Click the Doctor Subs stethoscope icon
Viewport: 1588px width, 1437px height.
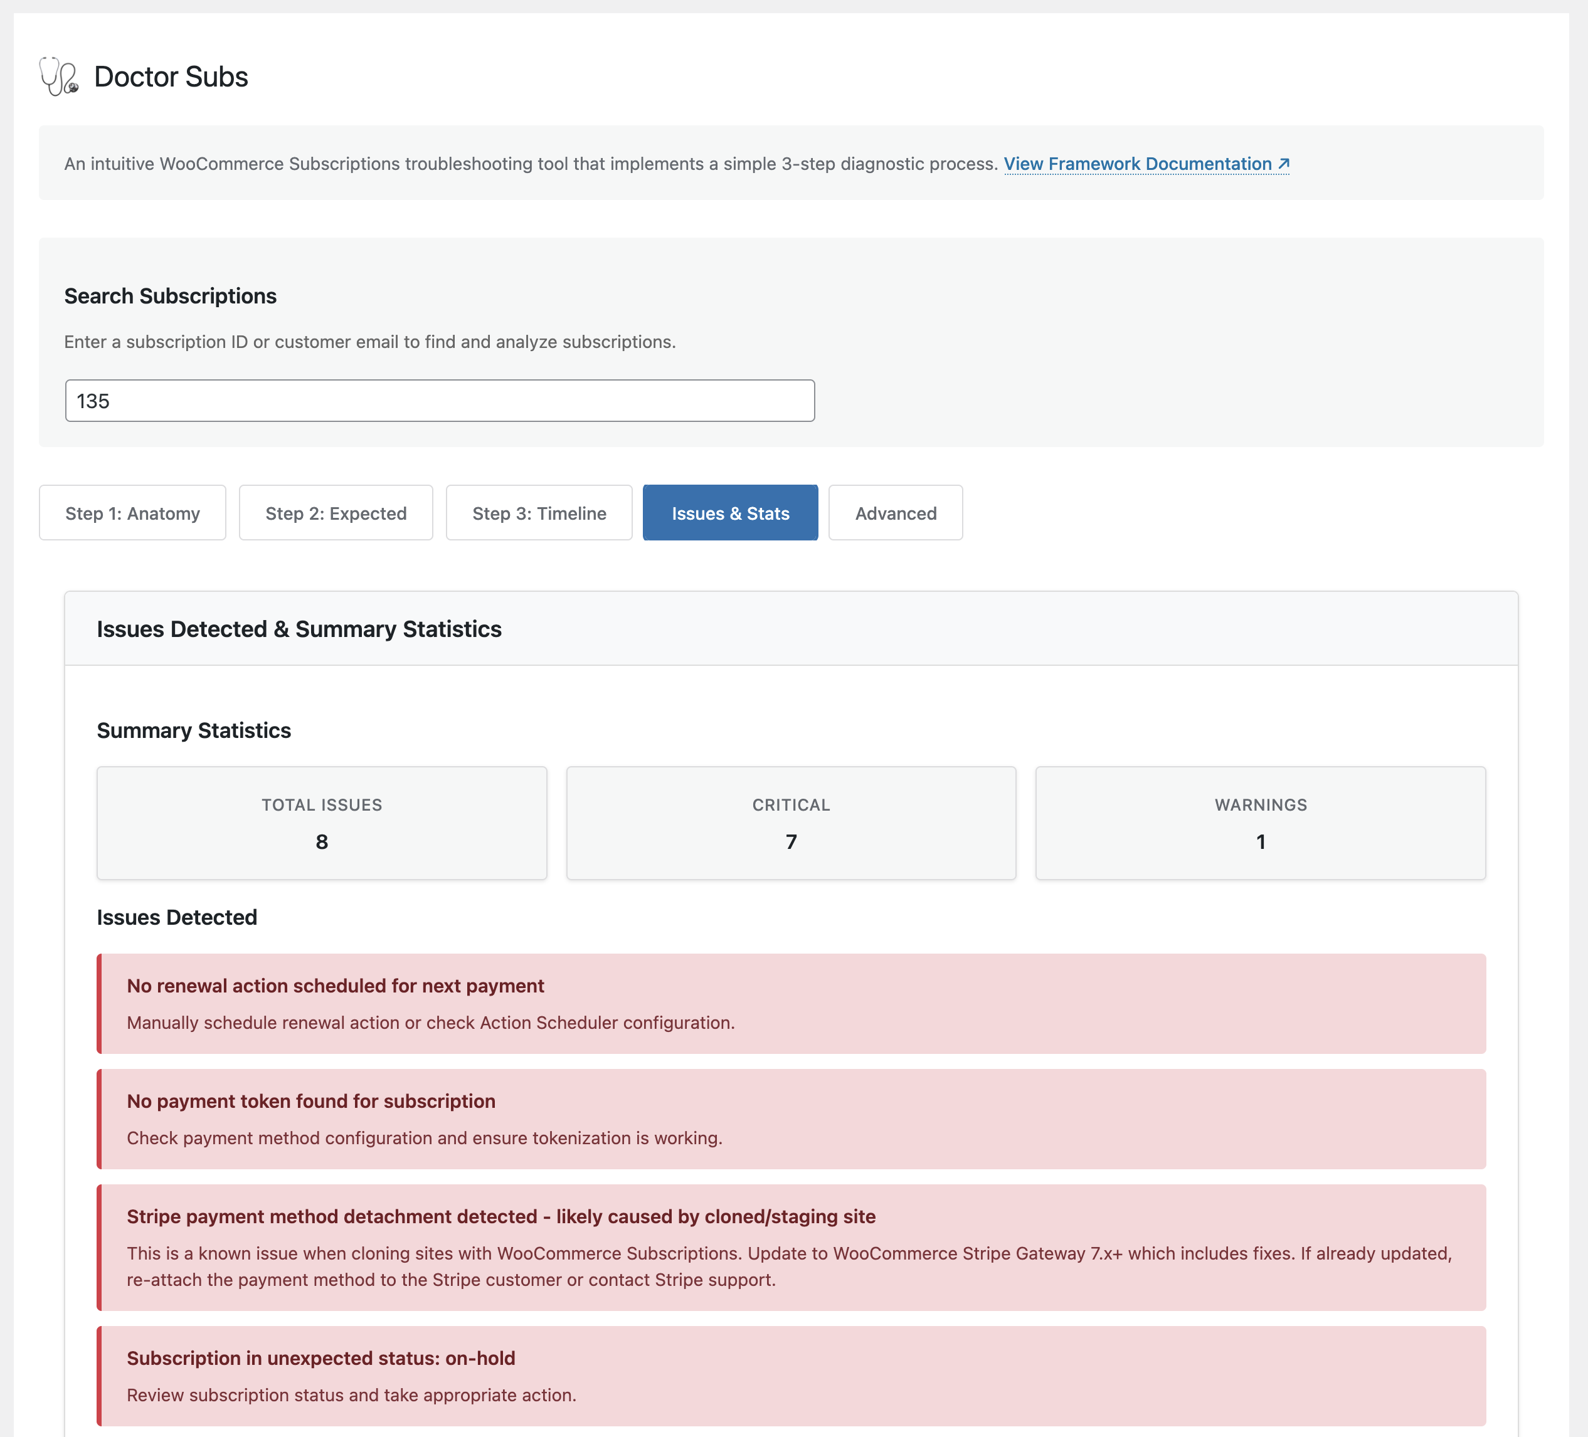point(58,77)
